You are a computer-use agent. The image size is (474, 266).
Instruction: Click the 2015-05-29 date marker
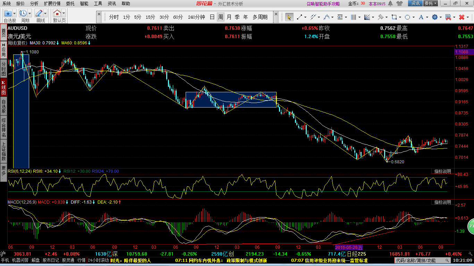click(x=349, y=247)
